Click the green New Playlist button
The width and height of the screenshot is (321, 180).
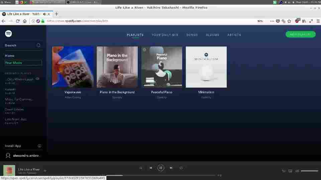pyautogui.click(x=301, y=34)
